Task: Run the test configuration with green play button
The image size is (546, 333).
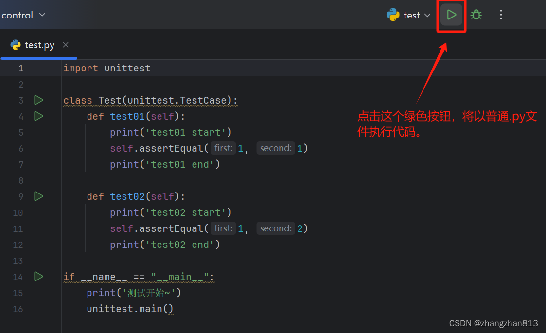Action: (451, 15)
